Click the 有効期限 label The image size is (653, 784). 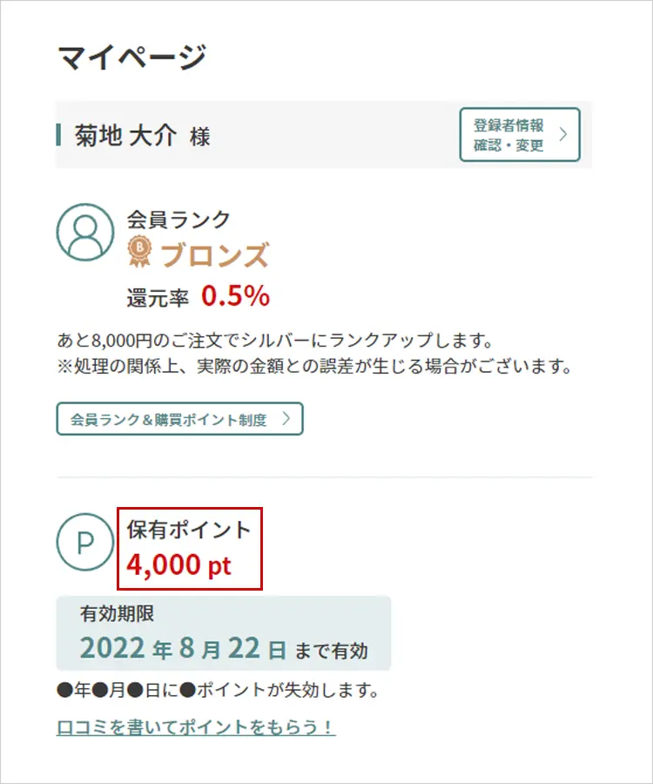tap(117, 614)
